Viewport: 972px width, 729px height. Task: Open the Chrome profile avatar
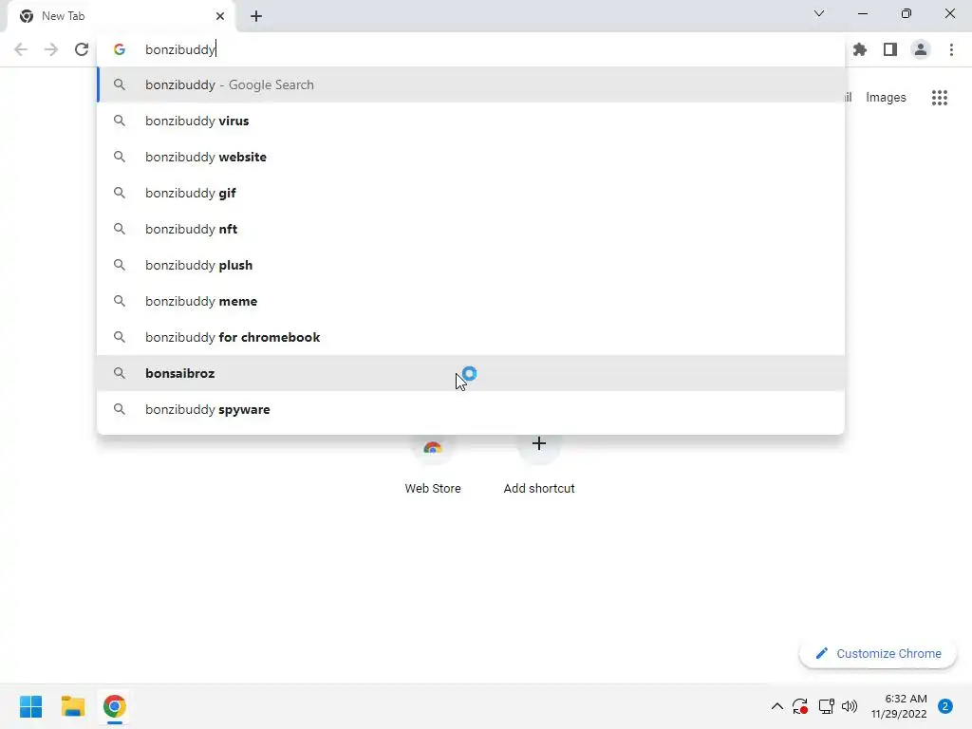tap(921, 49)
